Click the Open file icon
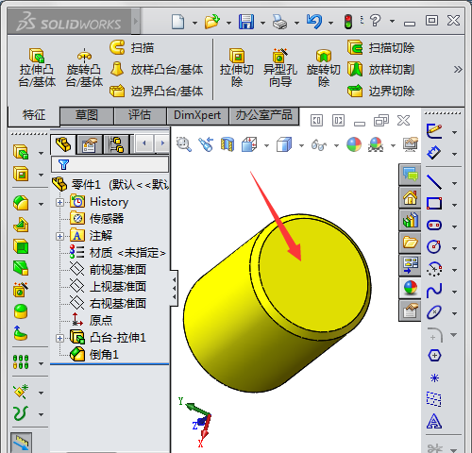Image resolution: width=472 pixels, height=453 pixels. click(212, 22)
